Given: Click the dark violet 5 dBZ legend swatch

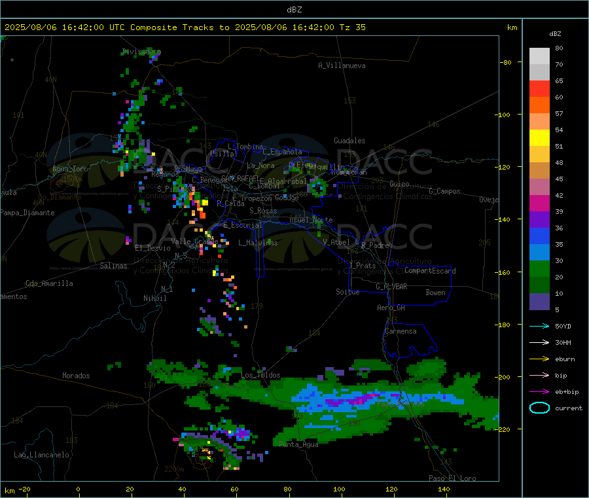Looking at the screenshot, I should [539, 302].
